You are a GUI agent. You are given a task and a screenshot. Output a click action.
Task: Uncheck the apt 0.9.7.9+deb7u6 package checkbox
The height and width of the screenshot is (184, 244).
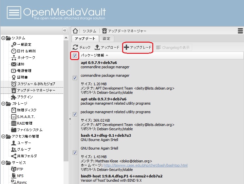(75, 78)
